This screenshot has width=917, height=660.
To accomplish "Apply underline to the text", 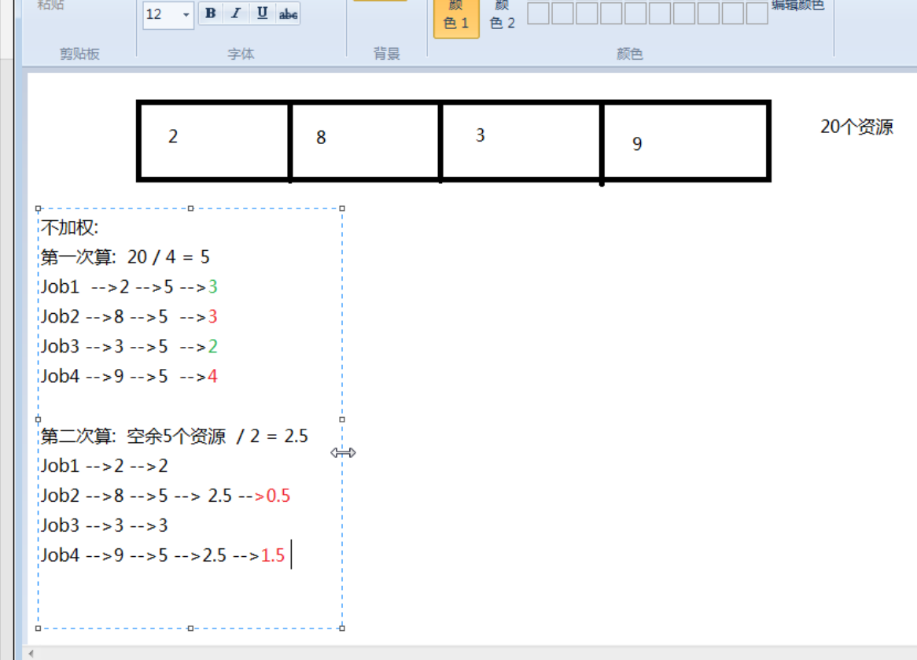I will [262, 13].
